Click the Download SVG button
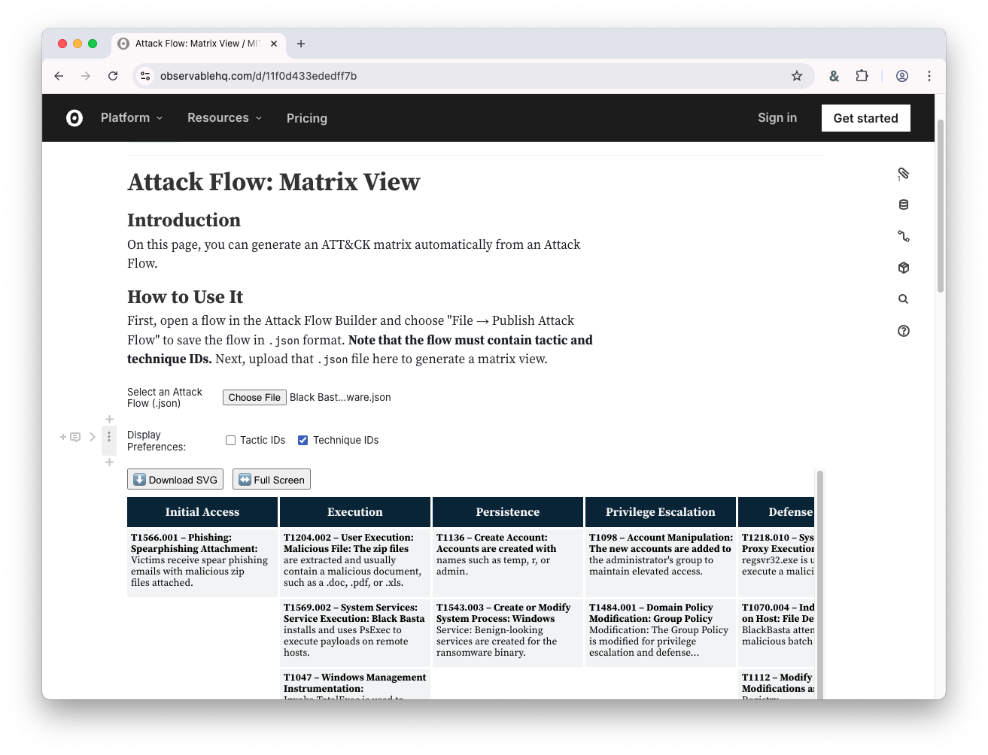 (175, 480)
